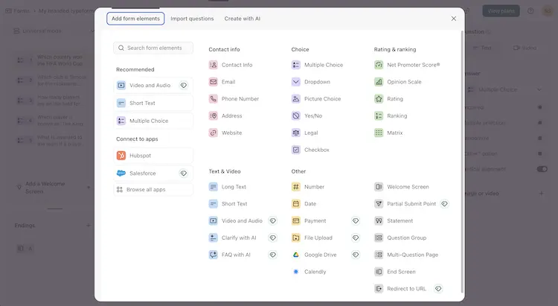The image size is (558, 306).
Task: Add the Google Drive element
Action: 314,255
